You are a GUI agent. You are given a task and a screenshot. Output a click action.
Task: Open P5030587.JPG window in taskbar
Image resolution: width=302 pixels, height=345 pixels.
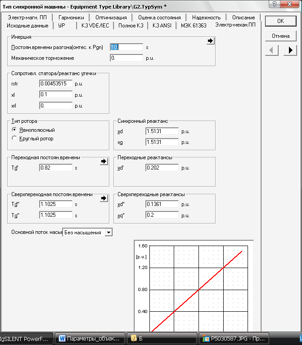[234, 338]
